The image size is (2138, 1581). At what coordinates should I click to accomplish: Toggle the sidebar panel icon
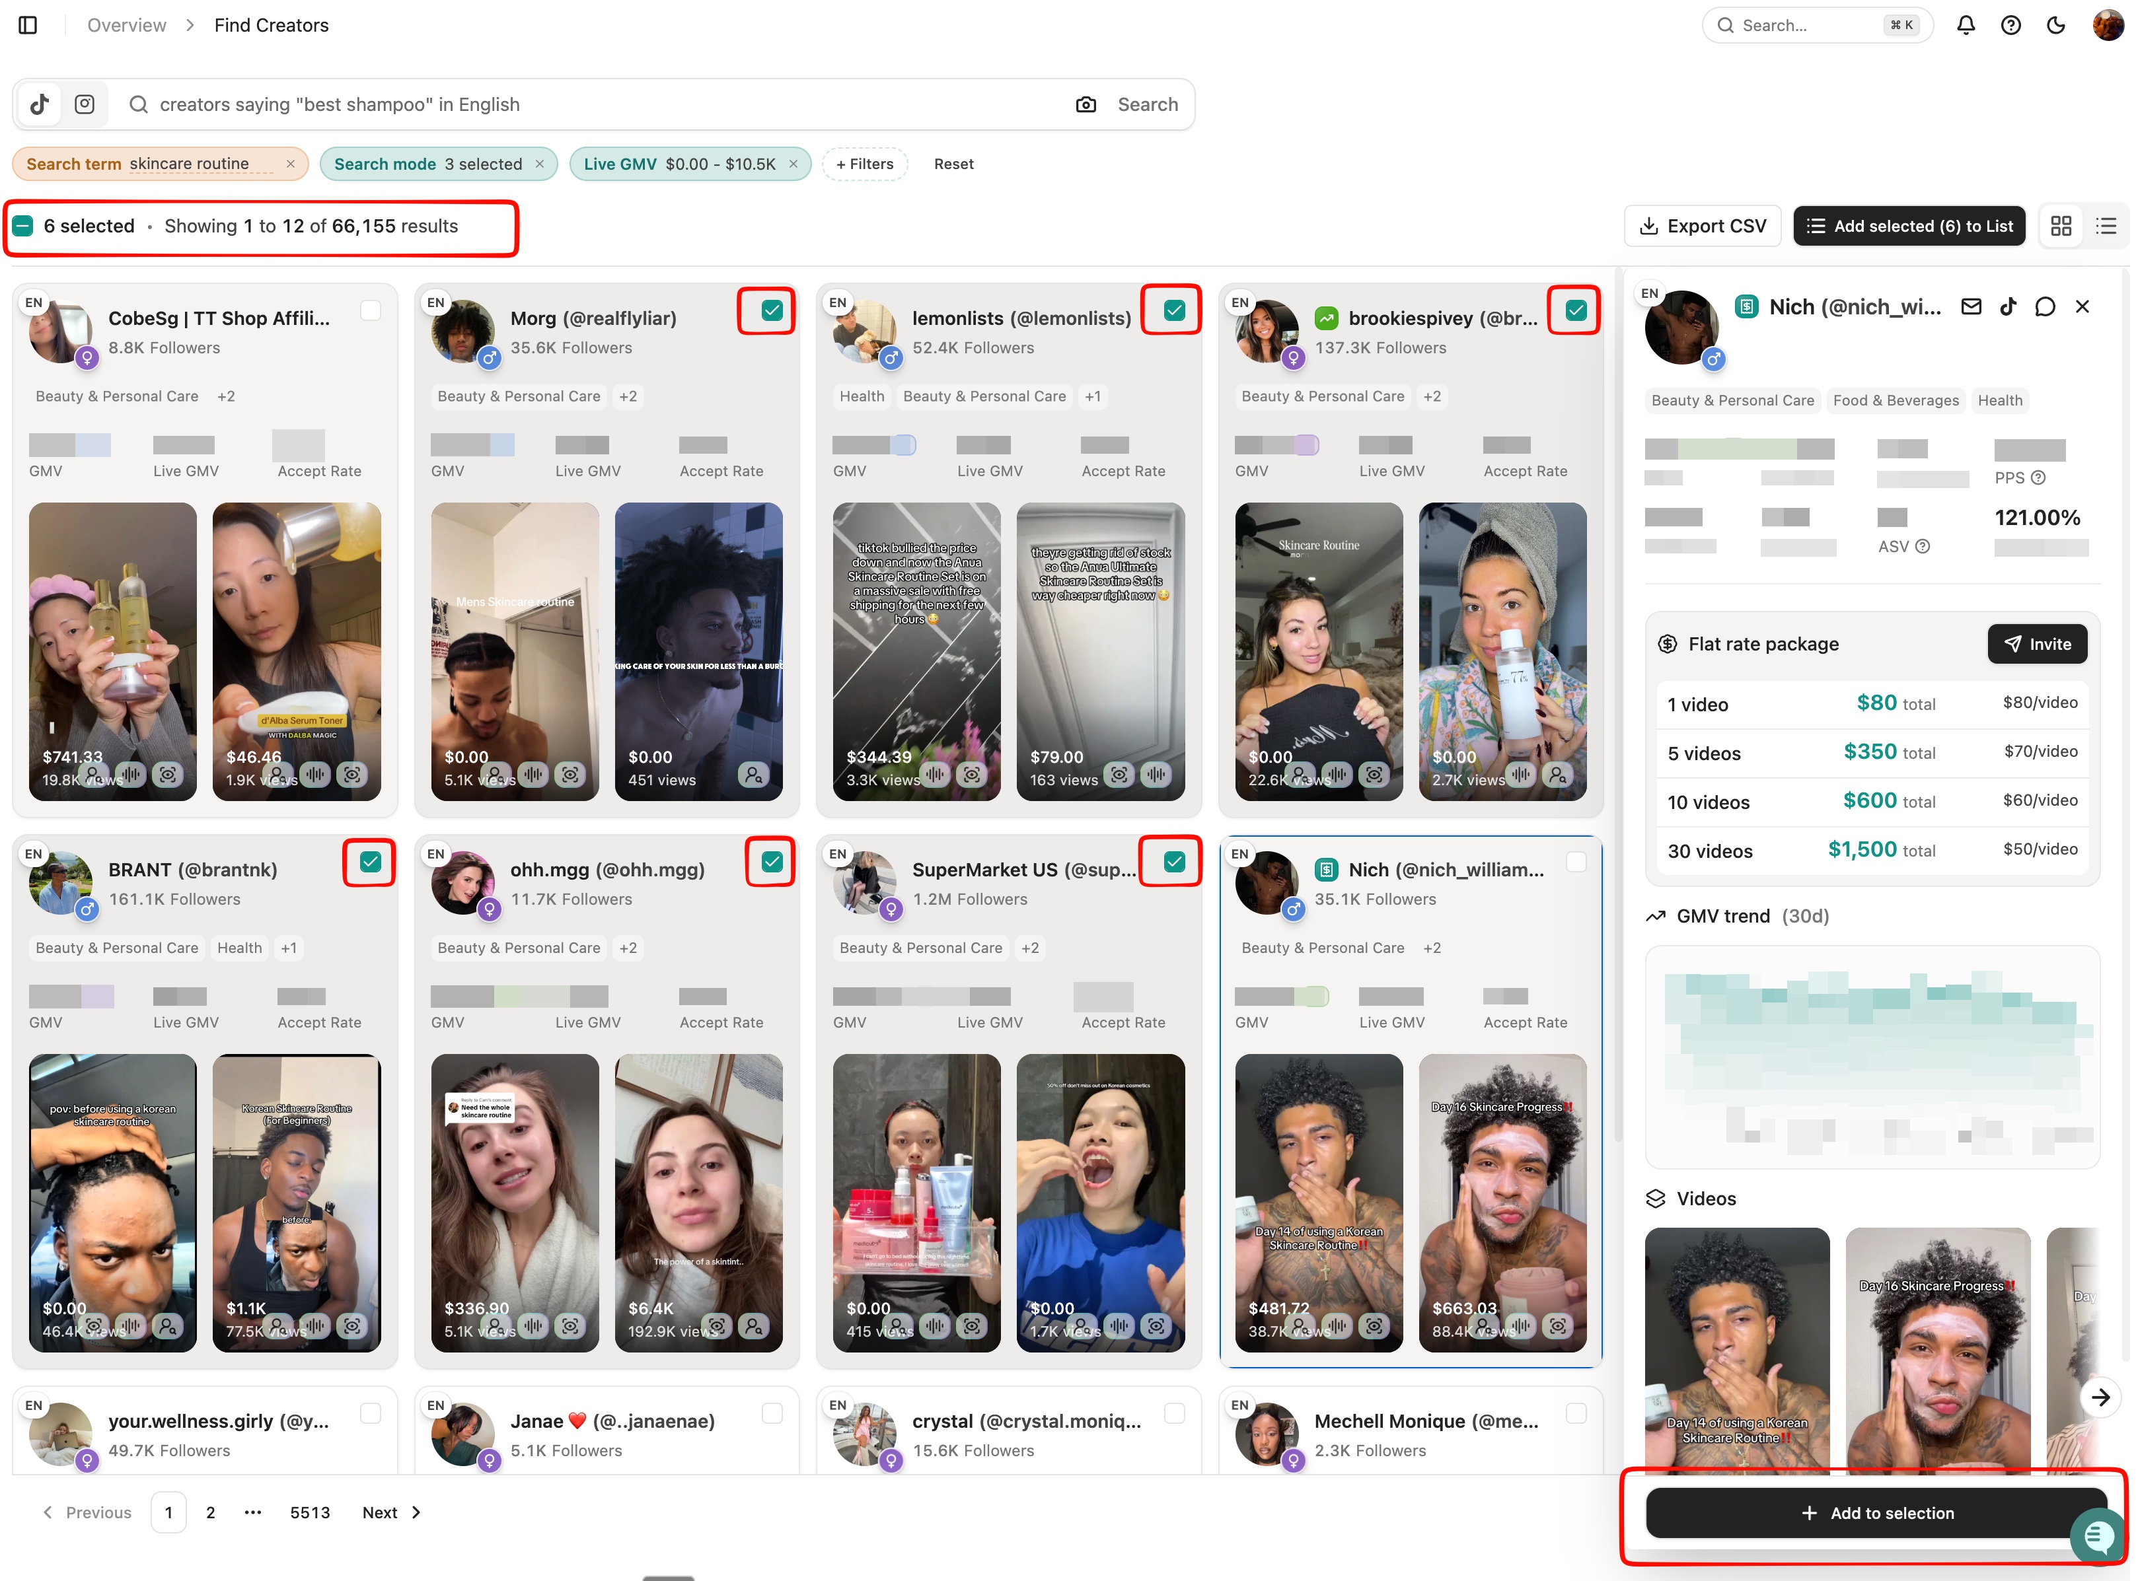[x=28, y=25]
